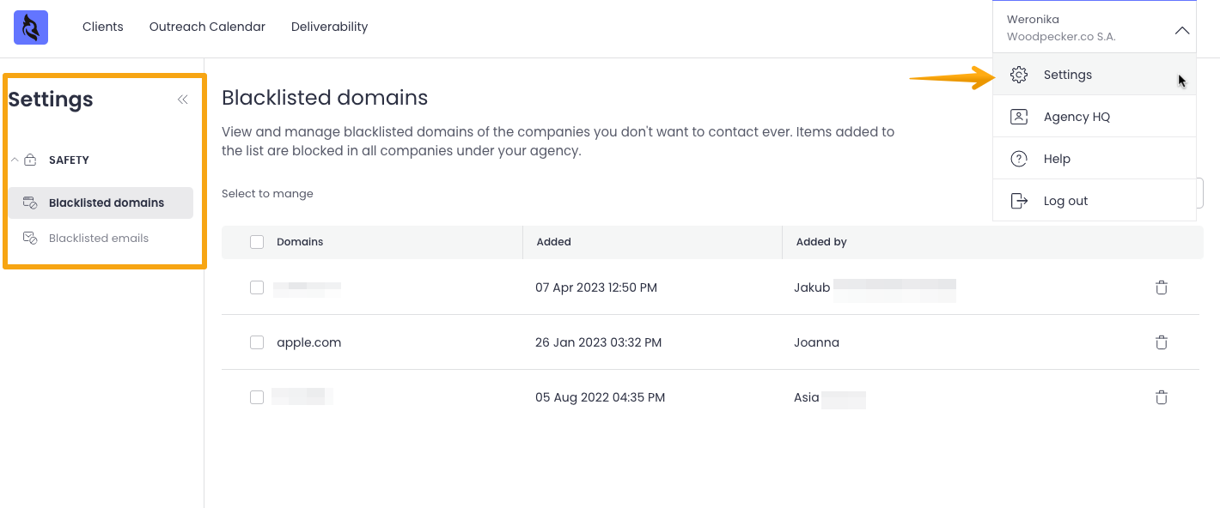
Task: Open the Clients tab
Action: click(103, 27)
